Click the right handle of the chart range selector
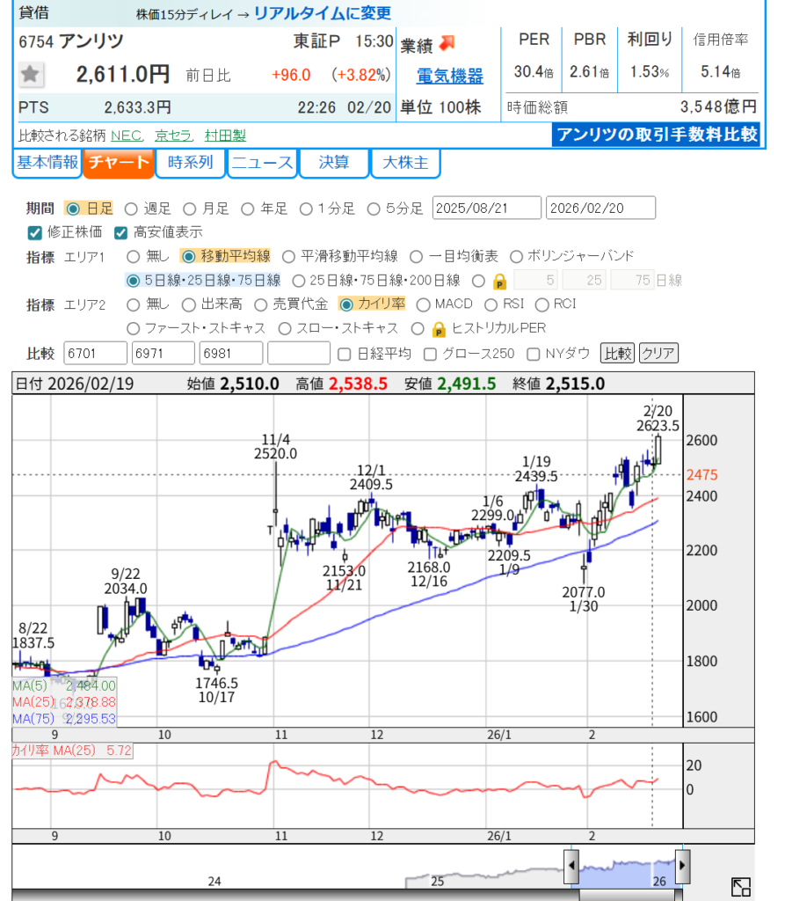The height and width of the screenshot is (901, 785). [x=682, y=867]
